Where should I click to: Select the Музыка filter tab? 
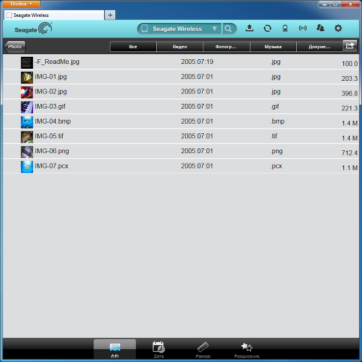click(x=273, y=46)
